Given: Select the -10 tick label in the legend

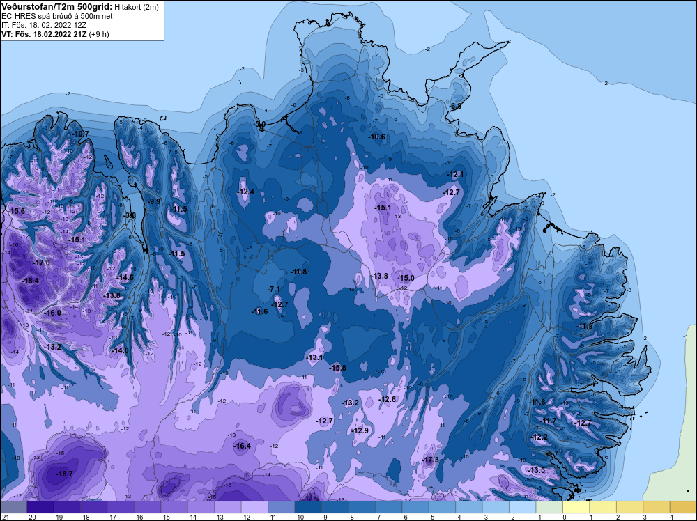Looking at the screenshot, I should click(299, 517).
